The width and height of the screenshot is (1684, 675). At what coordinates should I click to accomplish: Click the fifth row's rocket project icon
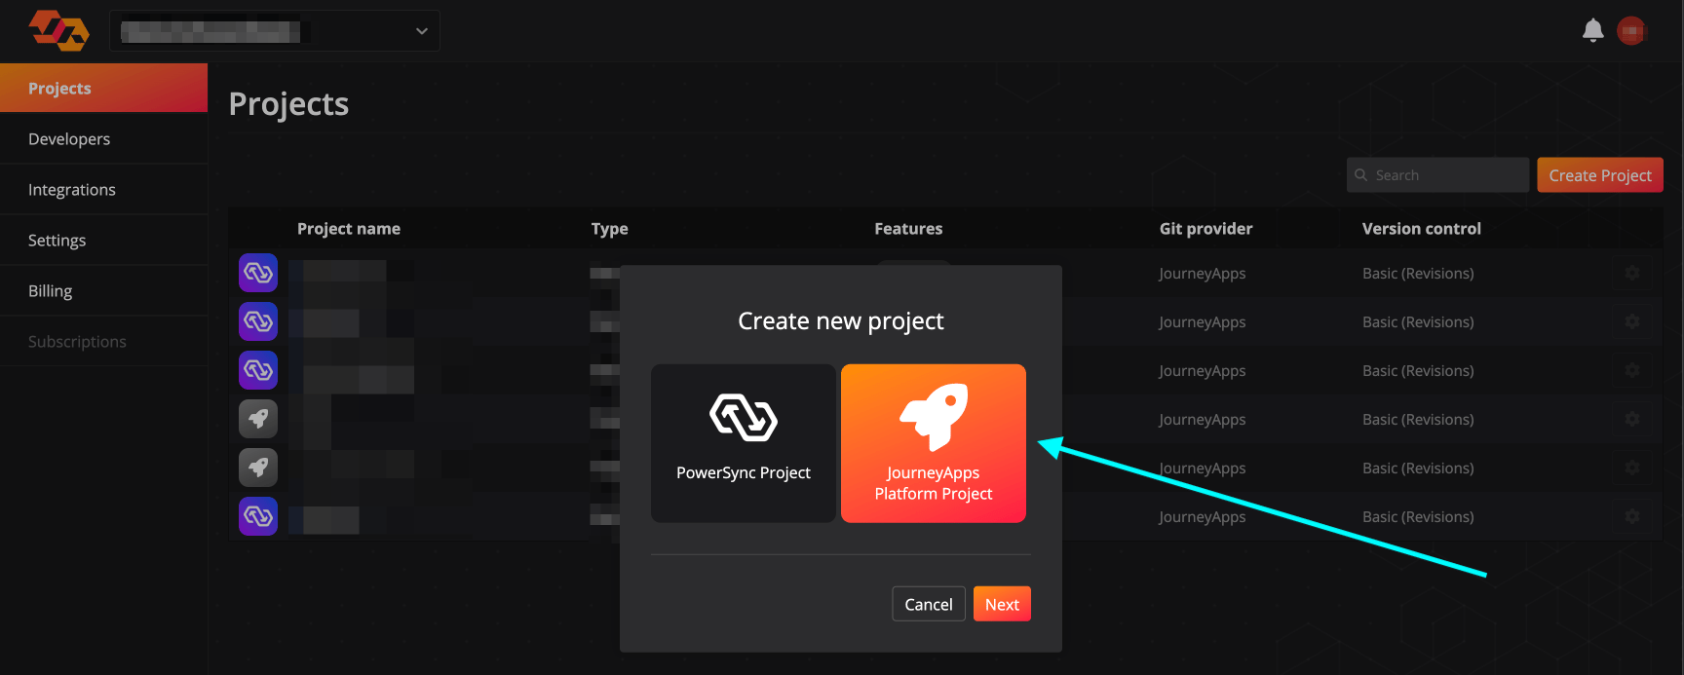tap(258, 468)
